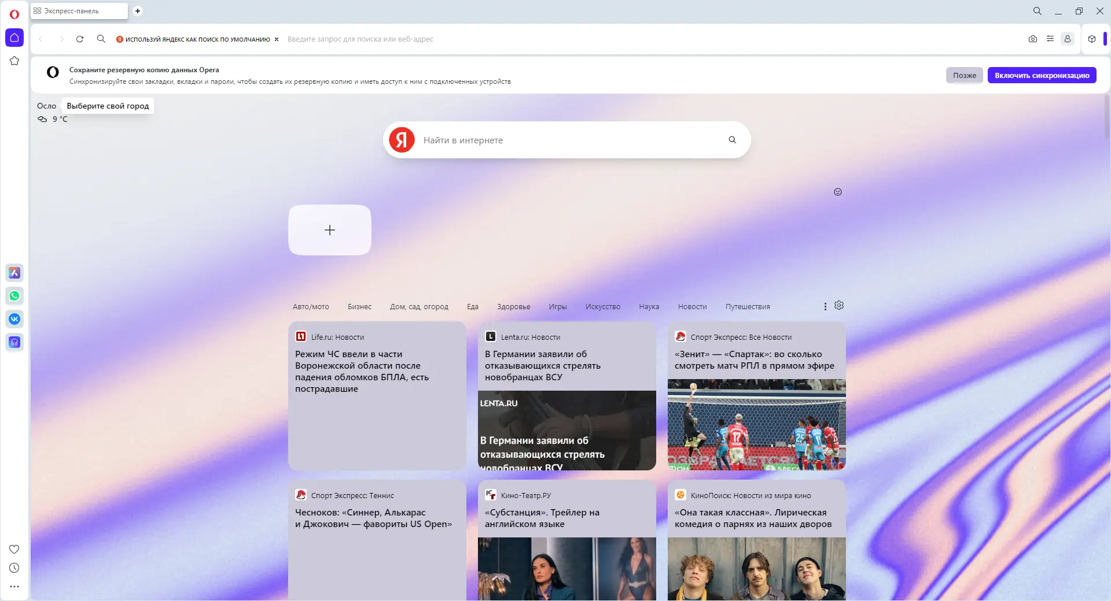Open the profile icon in the toolbar
This screenshot has height=601, width=1111.
1068,39
